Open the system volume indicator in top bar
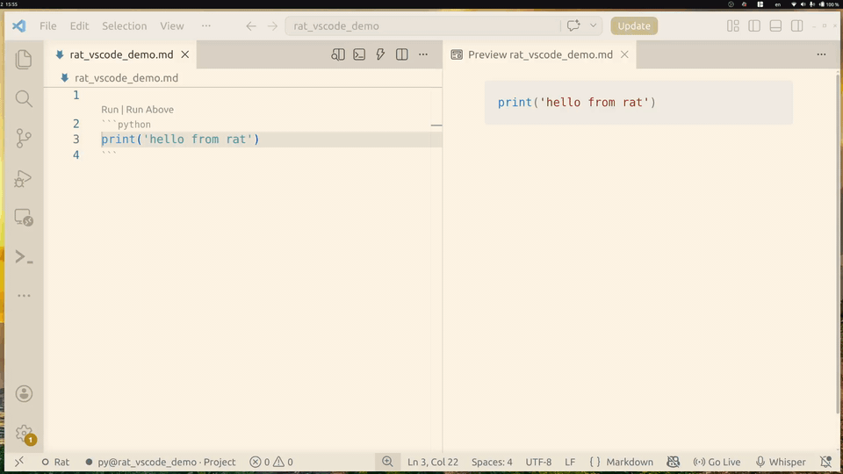843x474 pixels. pos(803,4)
